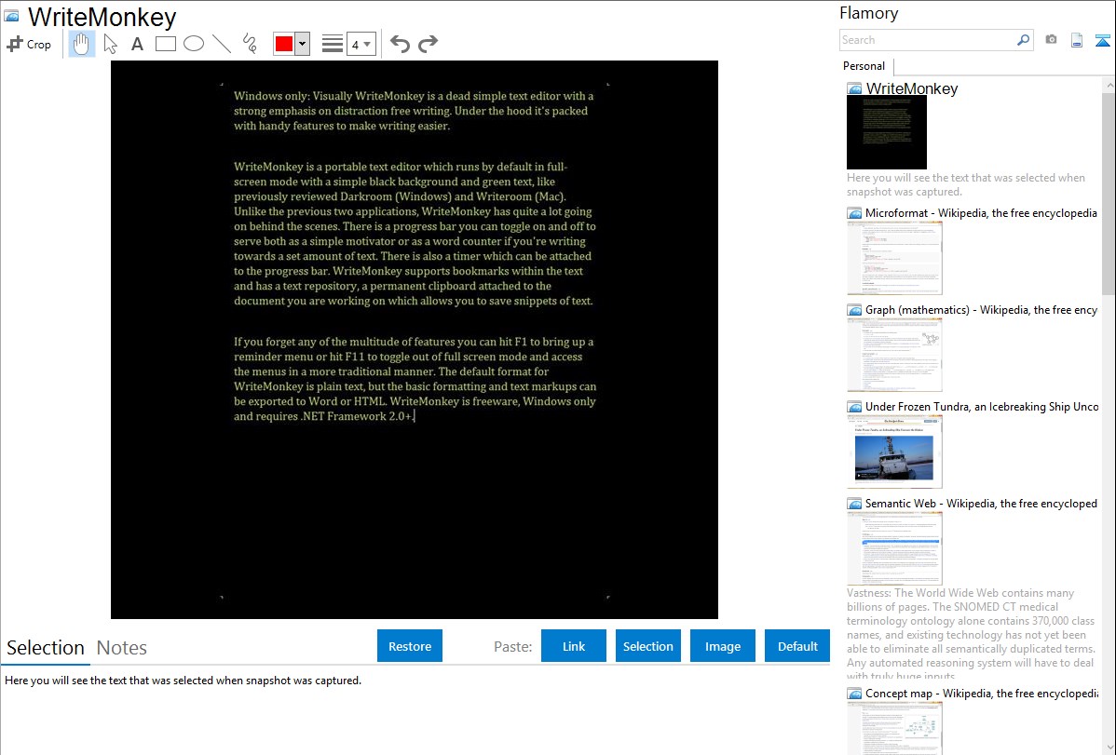Screen dimensions: 1116x755
Task: Open the Personal tab
Action: [x=864, y=66]
